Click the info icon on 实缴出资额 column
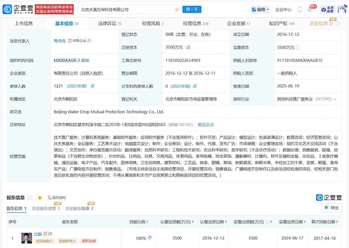Image resolution: width=349 pixels, height=248 pixels. 267,222
